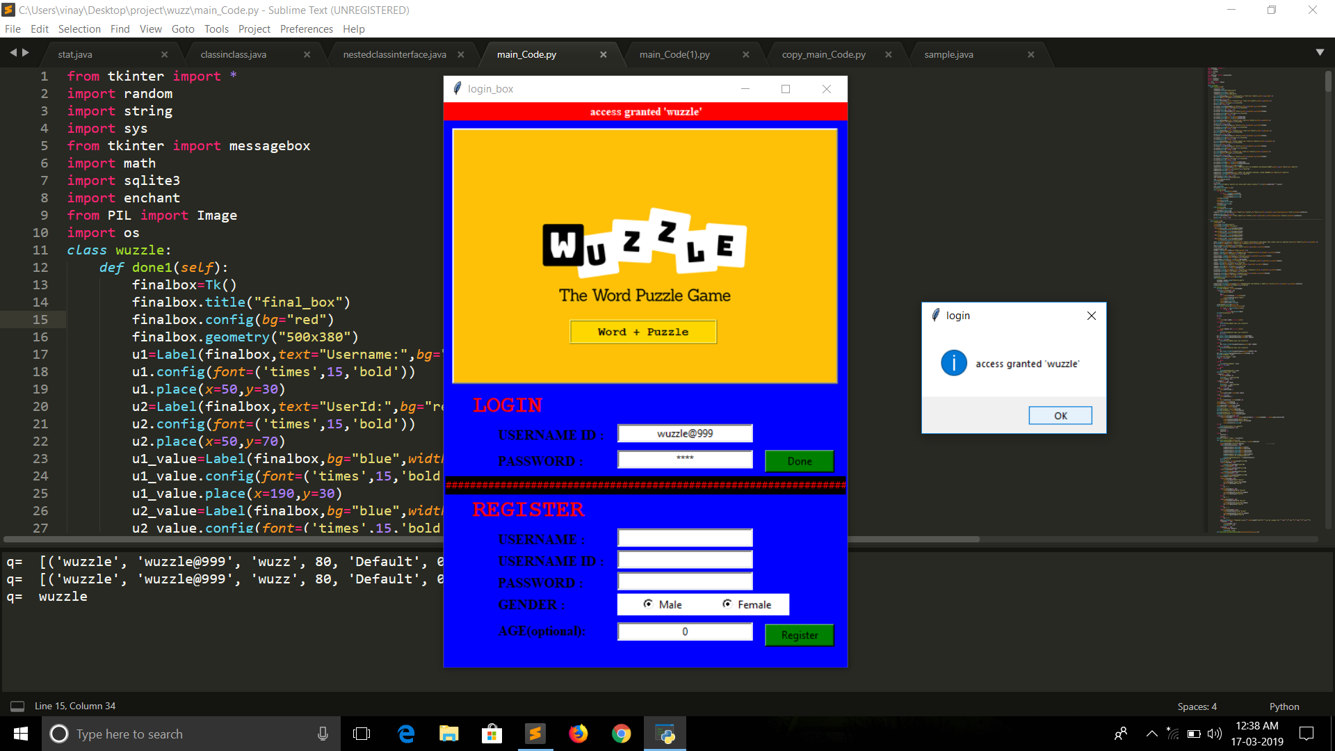
Task: Click the PASSWORD input field in the REGISTER form
Action: [684, 581]
